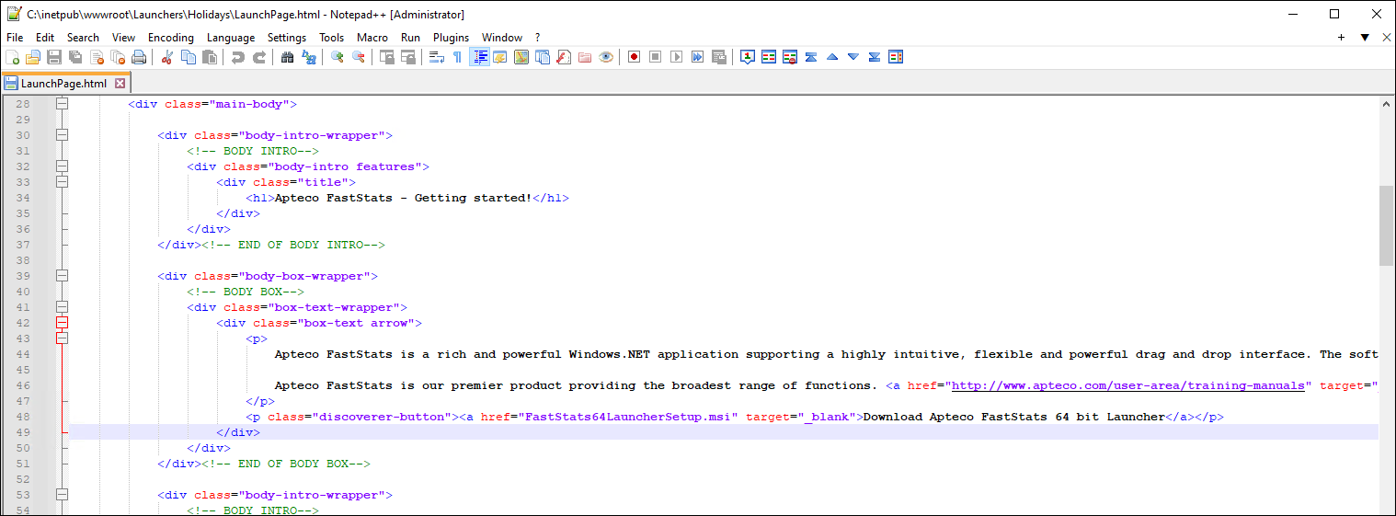This screenshot has height=516, width=1396.
Task: Open the Function List icon
Action: pyautogui.click(x=564, y=57)
